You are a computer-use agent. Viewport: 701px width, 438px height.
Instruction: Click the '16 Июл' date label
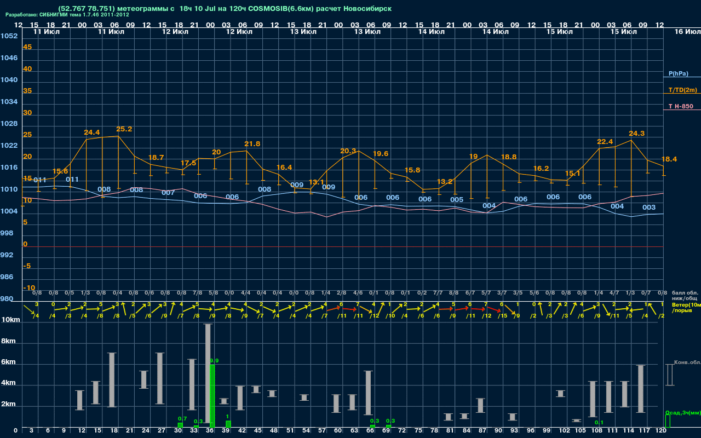tap(687, 32)
